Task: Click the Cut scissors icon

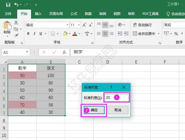Action: pyautogui.click(x=16, y=23)
